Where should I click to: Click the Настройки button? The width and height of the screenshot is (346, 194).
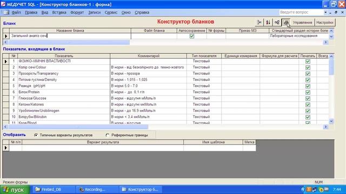point(324,23)
